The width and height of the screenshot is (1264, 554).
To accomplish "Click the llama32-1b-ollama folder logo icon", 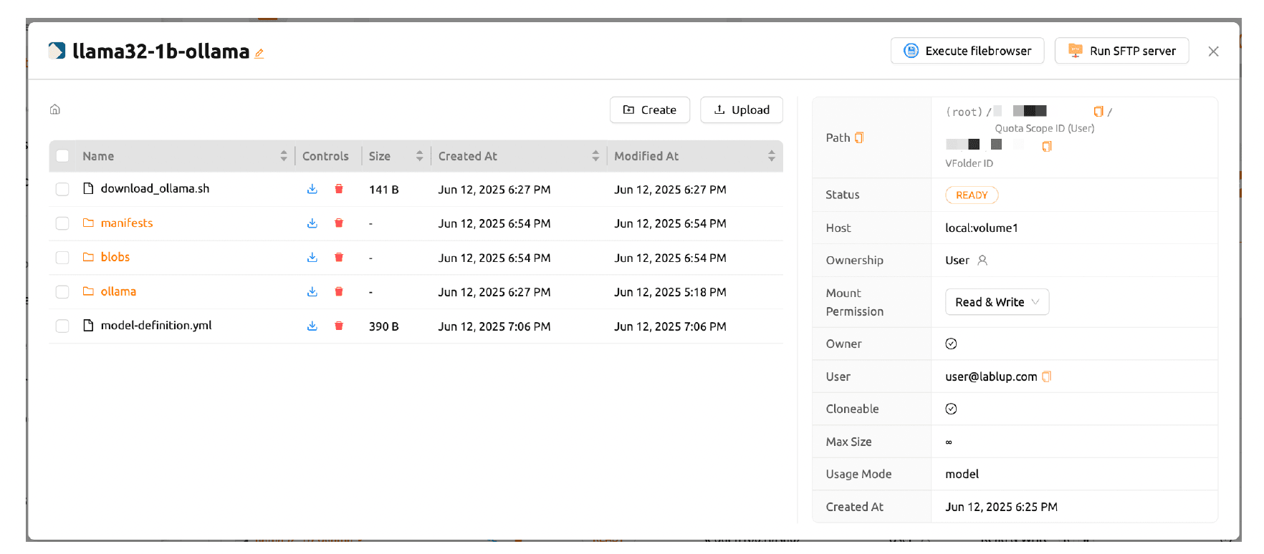I will tap(57, 51).
